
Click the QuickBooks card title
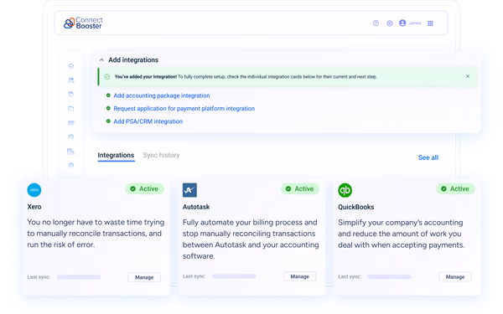[x=356, y=207]
